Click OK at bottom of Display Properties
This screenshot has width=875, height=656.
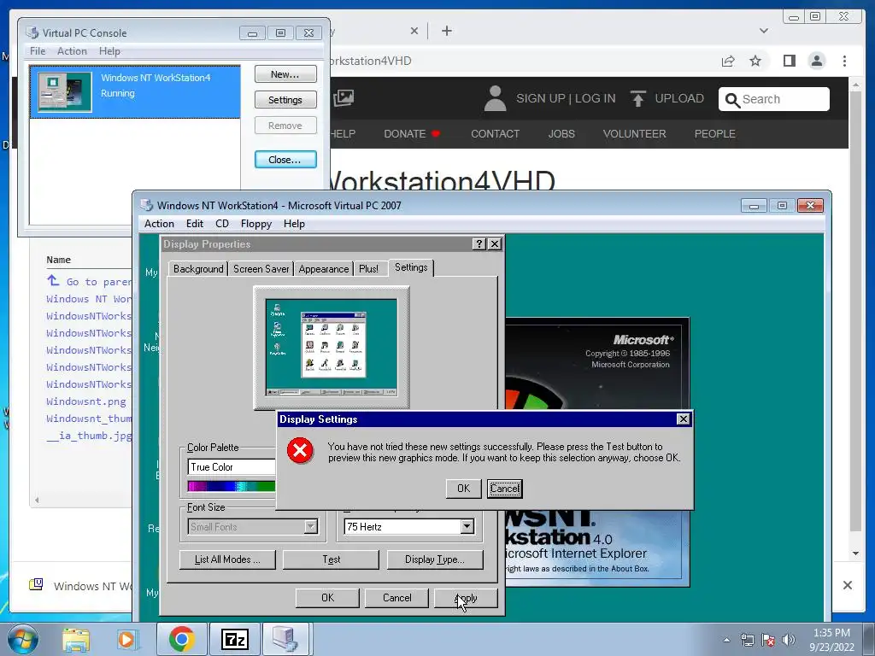(x=327, y=598)
